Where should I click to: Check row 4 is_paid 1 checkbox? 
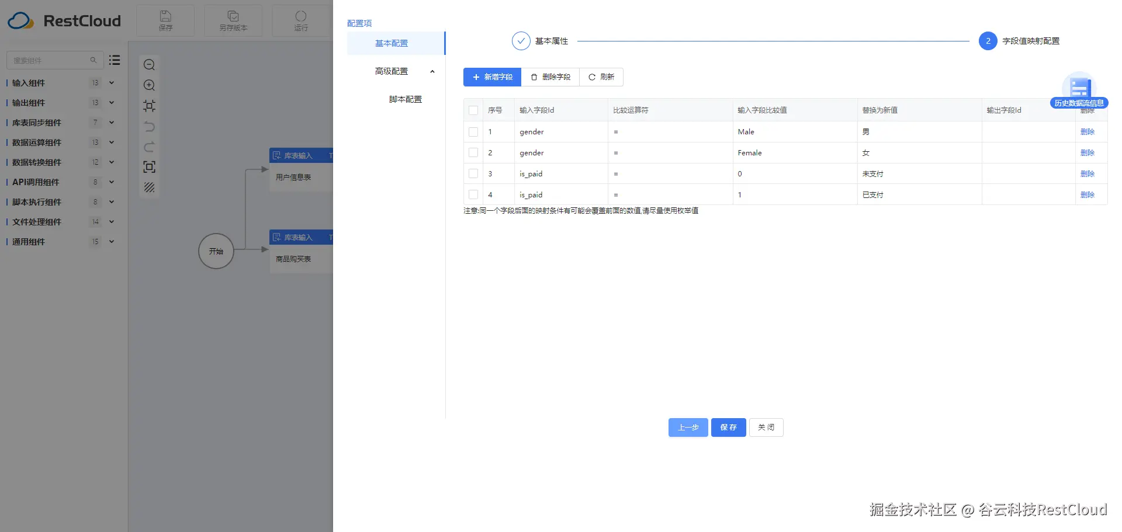pyautogui.click(x=473, y=195)
